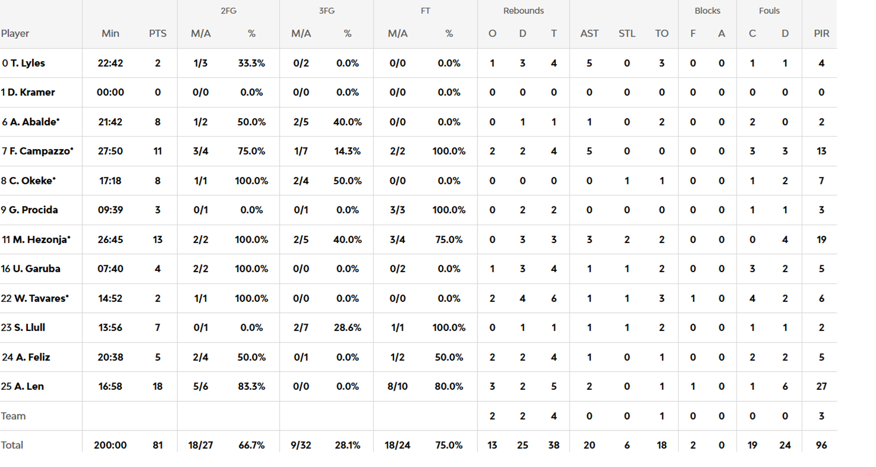Sort by the PTS column header
Viewport: 876px width, 467px height.
158,34
